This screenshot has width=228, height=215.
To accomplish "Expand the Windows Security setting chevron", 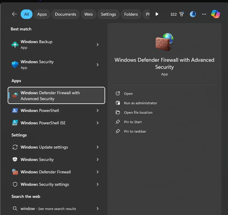I will coord(97,159).
